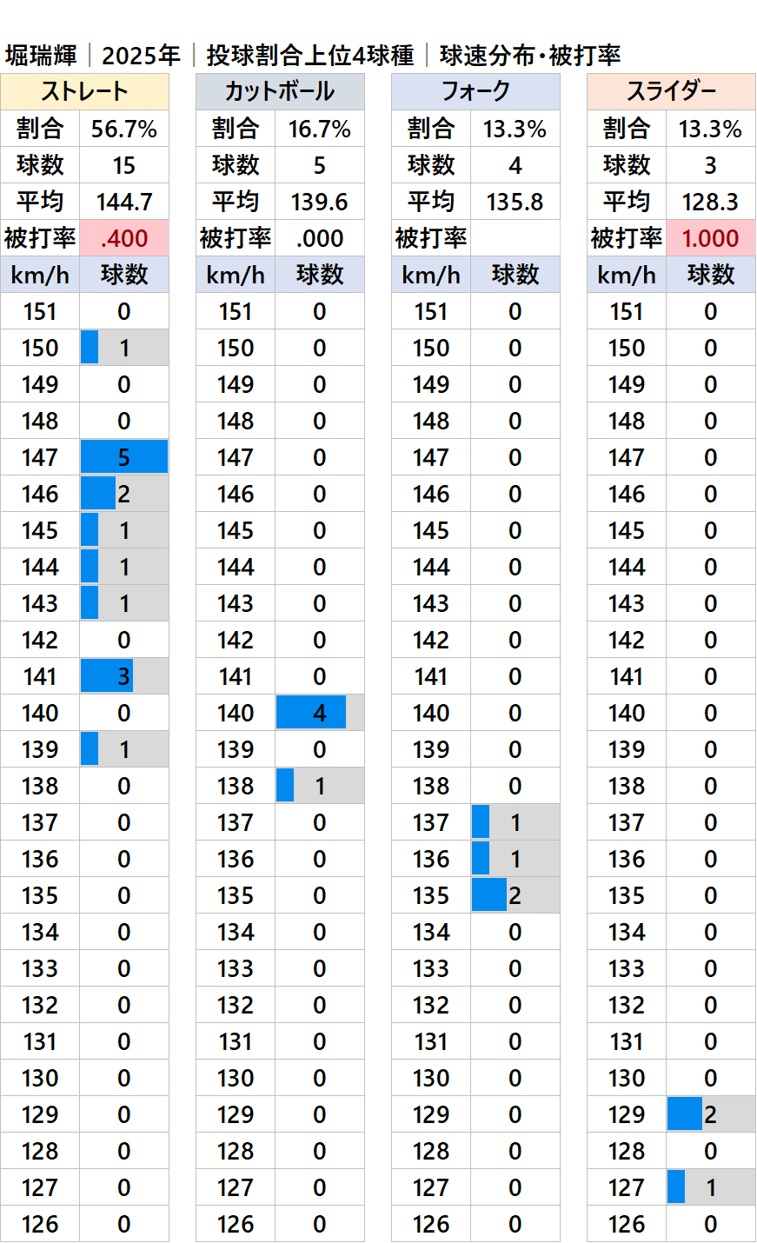This screenshot has height=1243, width=757.
Task: Click the 135.8 平均 value under フォーク
Action: pos(515,202)
